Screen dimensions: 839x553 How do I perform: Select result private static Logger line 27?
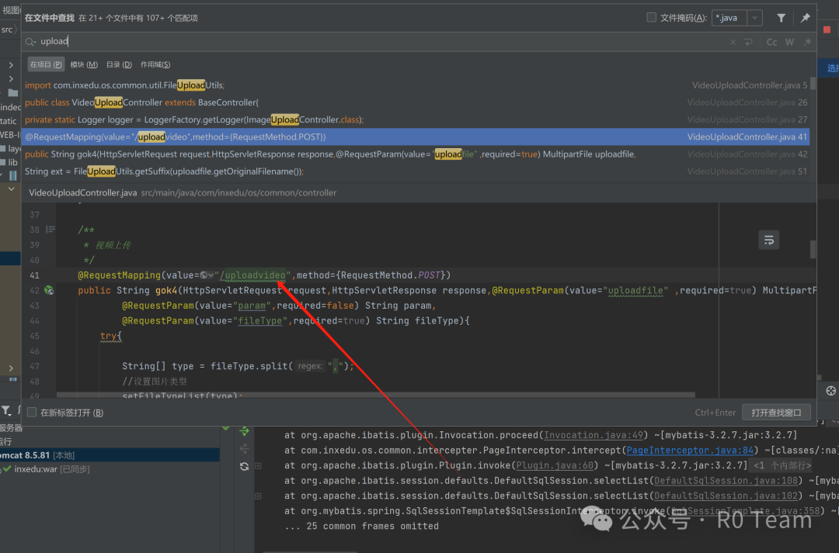pyautogui.click(x=416, y=119)
